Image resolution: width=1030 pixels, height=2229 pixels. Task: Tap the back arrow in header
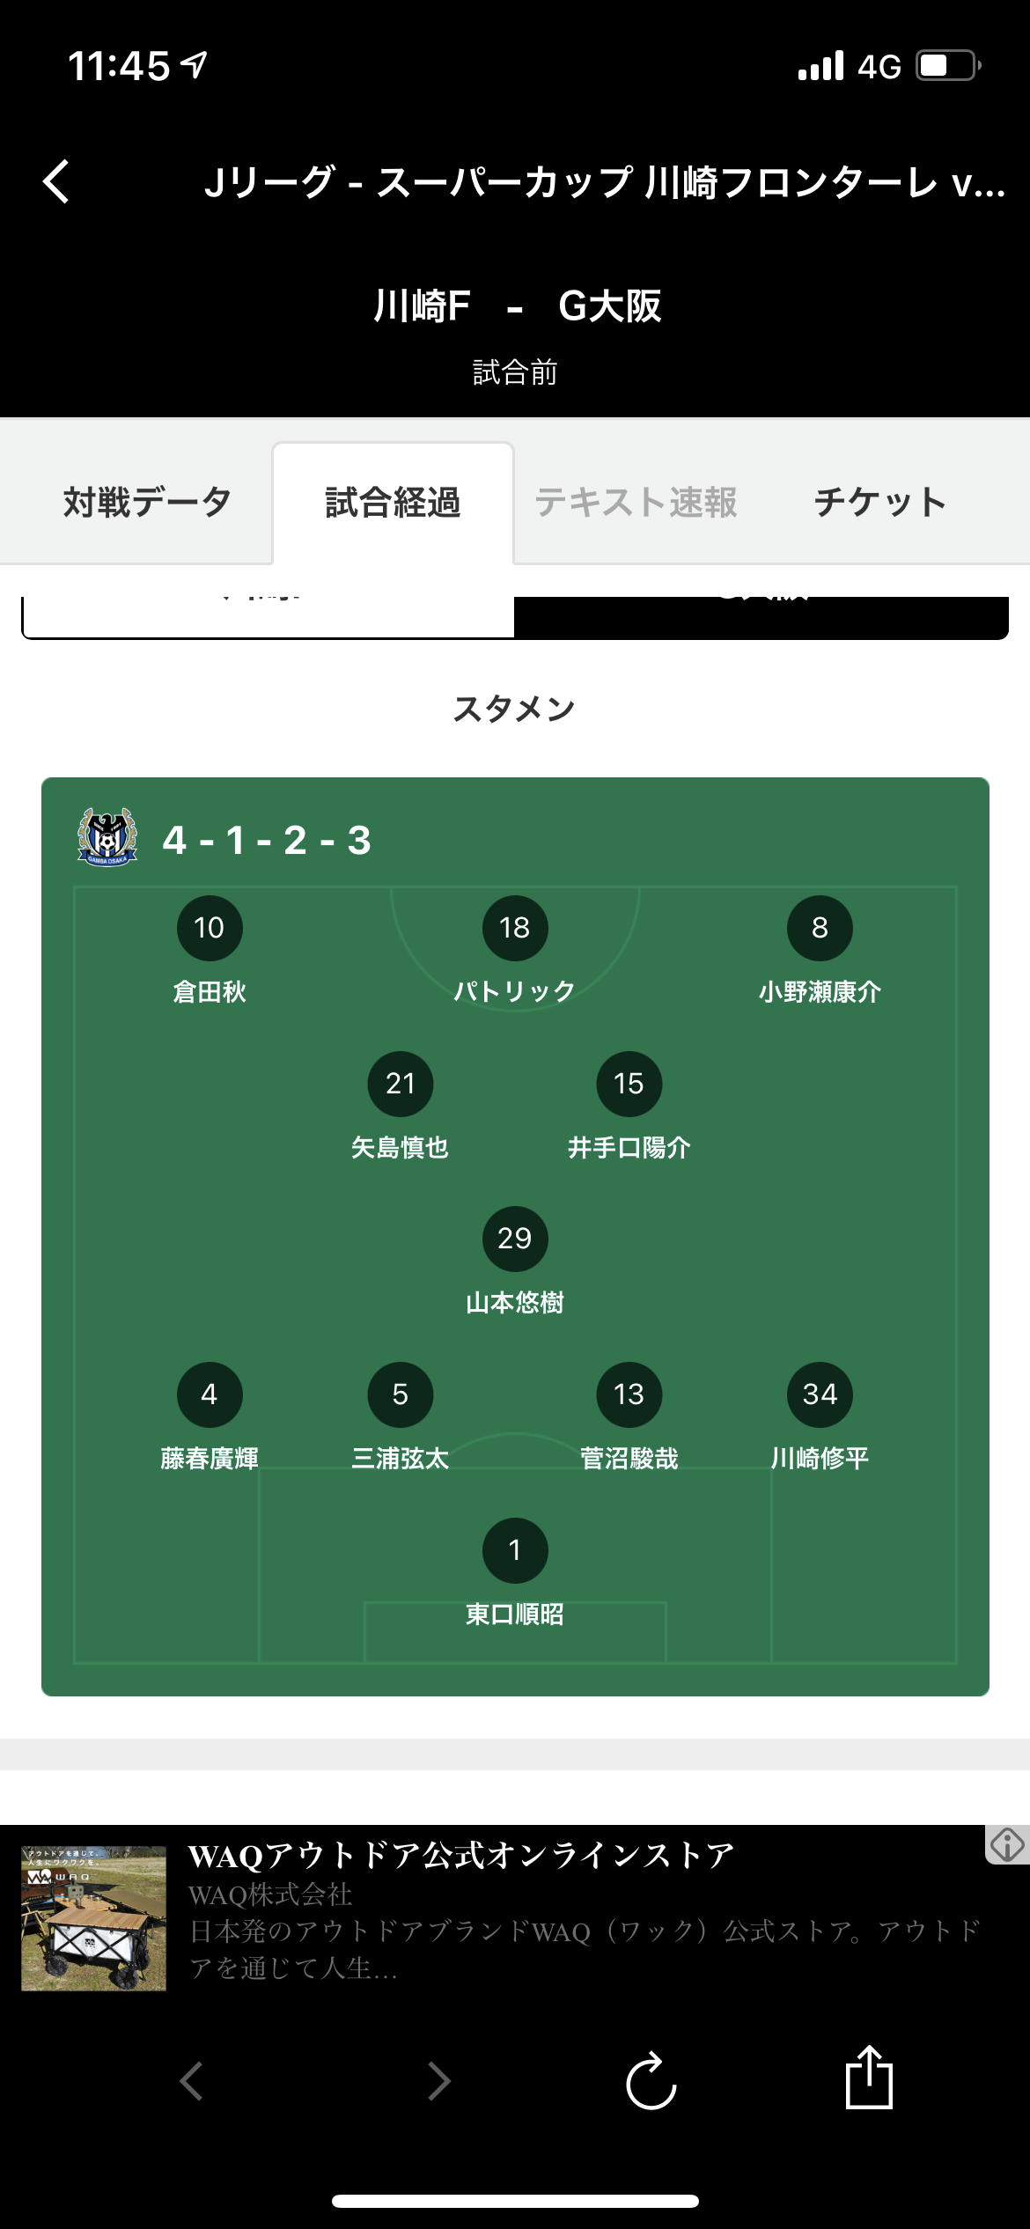[56, 182]
